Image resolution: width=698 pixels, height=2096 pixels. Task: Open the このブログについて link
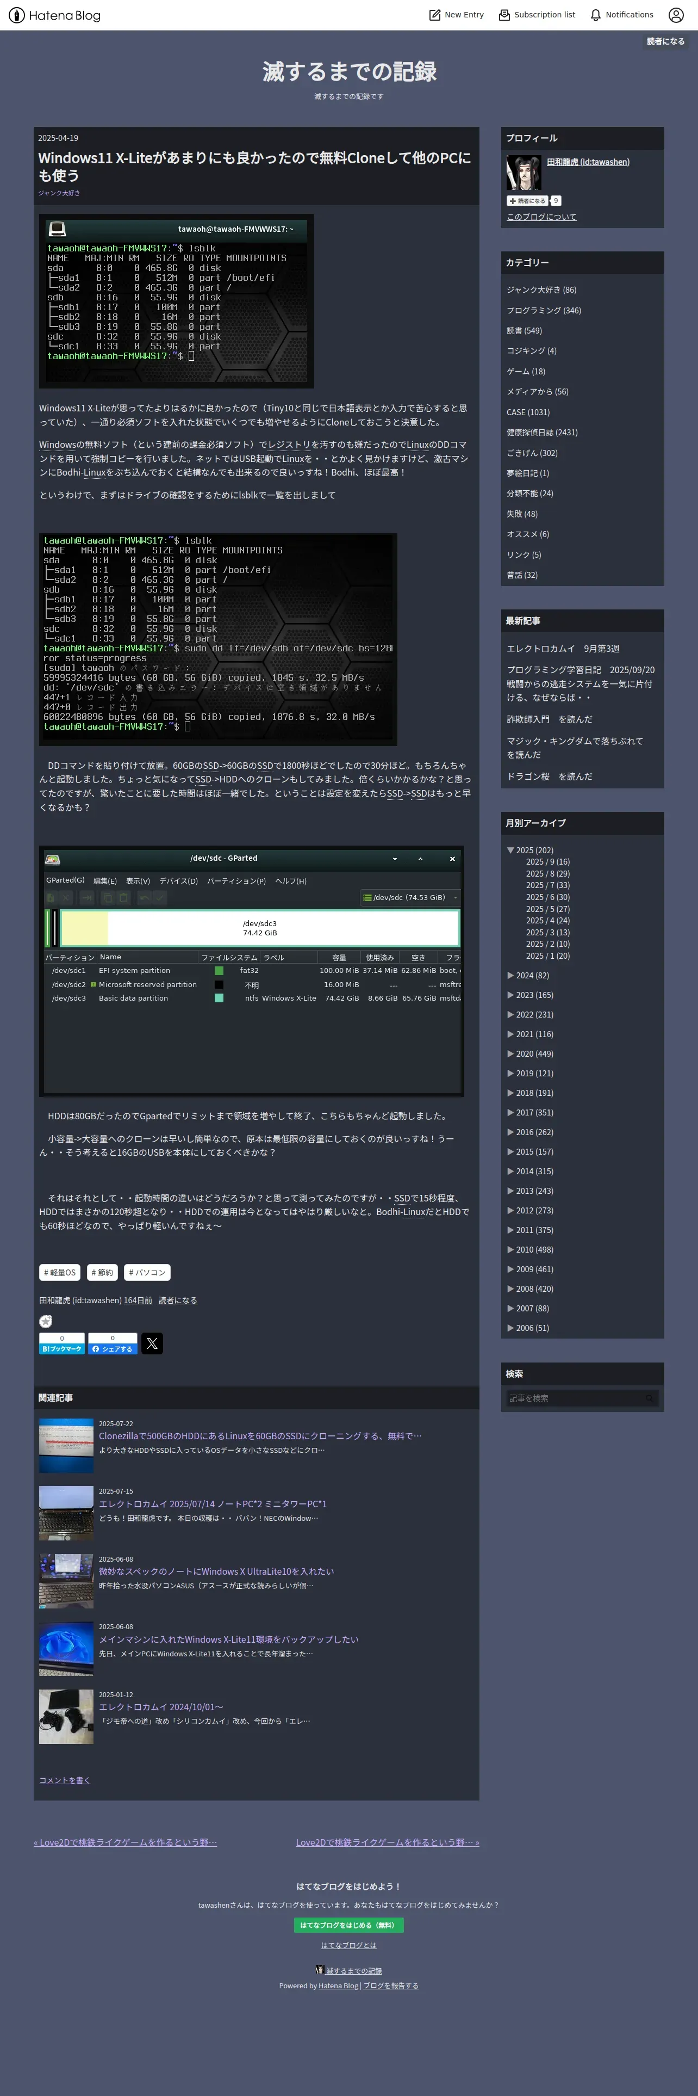[541, 217]
